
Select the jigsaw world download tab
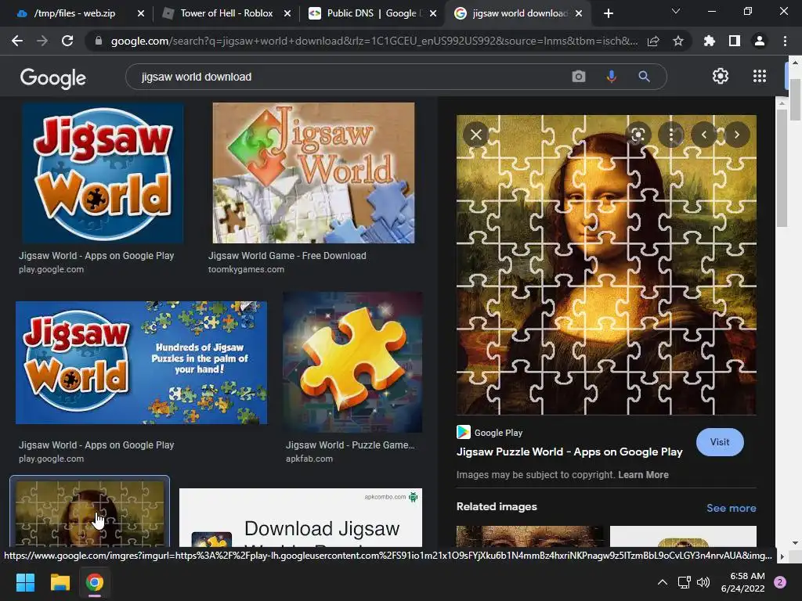click(x=520, y=13)
